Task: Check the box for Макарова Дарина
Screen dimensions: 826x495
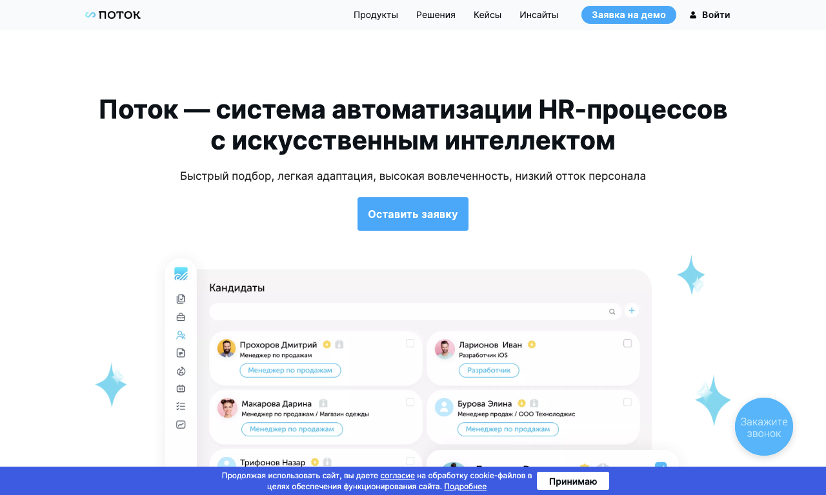Action: (x=410, y=402)
